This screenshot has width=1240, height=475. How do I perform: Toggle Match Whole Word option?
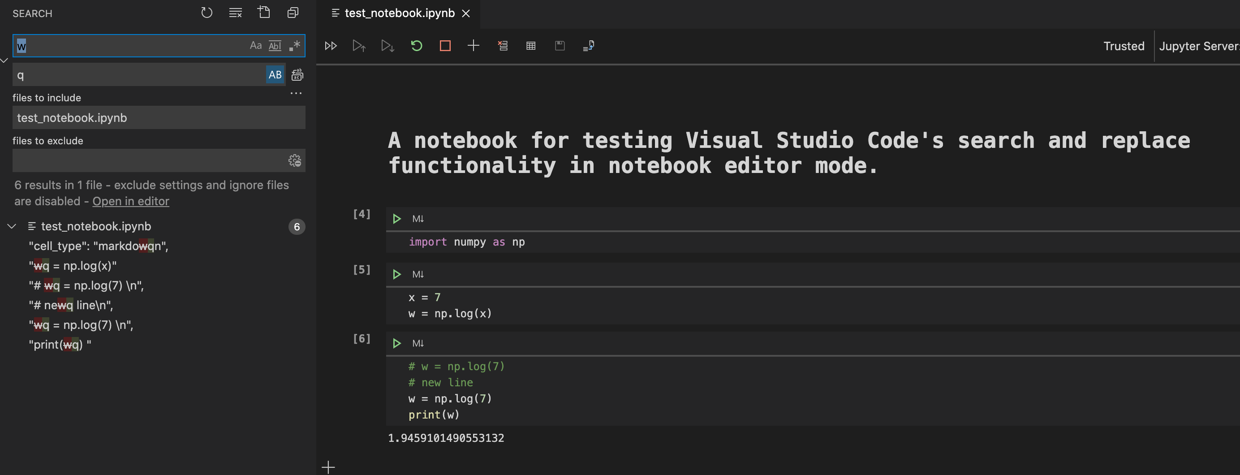pos(275,45)
